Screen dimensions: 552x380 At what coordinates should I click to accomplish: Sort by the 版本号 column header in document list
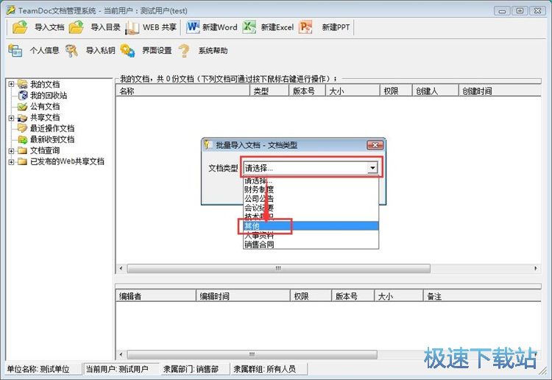(308, 91)
